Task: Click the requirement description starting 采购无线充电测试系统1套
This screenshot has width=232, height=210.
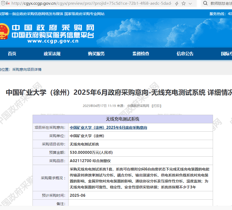Action: (x=140, y=178)
